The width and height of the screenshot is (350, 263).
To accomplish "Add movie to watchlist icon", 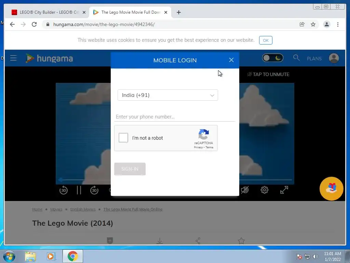I will coord(110,241).
